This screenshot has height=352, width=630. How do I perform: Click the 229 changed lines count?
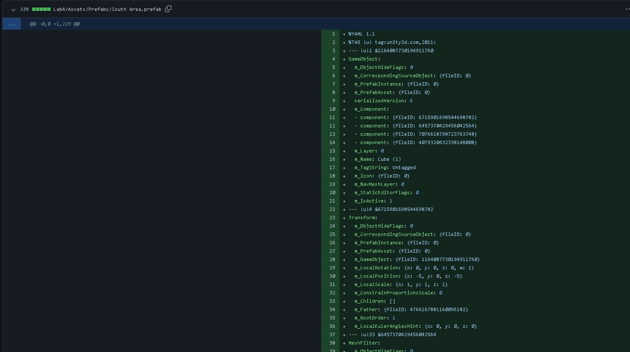(24, 9)
